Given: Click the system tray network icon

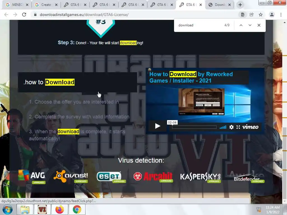Looking at the screenshot, I should [x=259, y=209].
